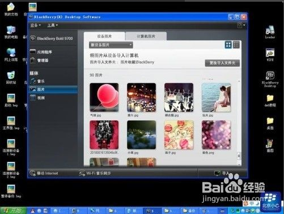
Task: Switch to the 设备图片 tab
Action: (104, 36)
